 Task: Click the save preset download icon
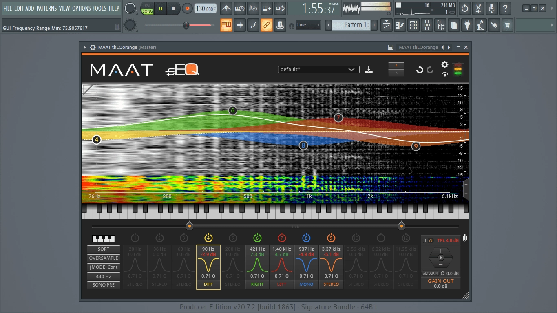coord(369,69)
